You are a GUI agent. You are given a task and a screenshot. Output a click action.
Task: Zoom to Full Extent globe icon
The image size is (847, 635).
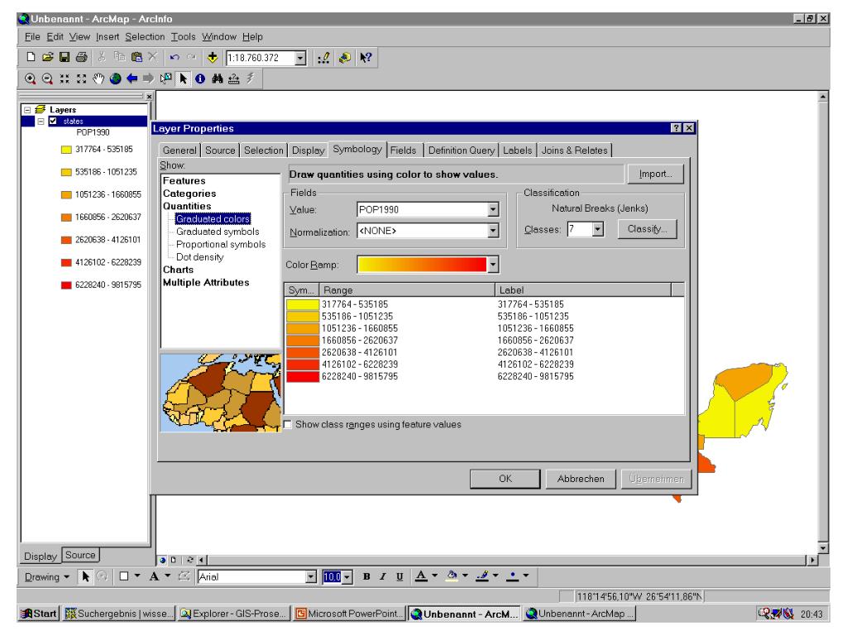[115, 79]
